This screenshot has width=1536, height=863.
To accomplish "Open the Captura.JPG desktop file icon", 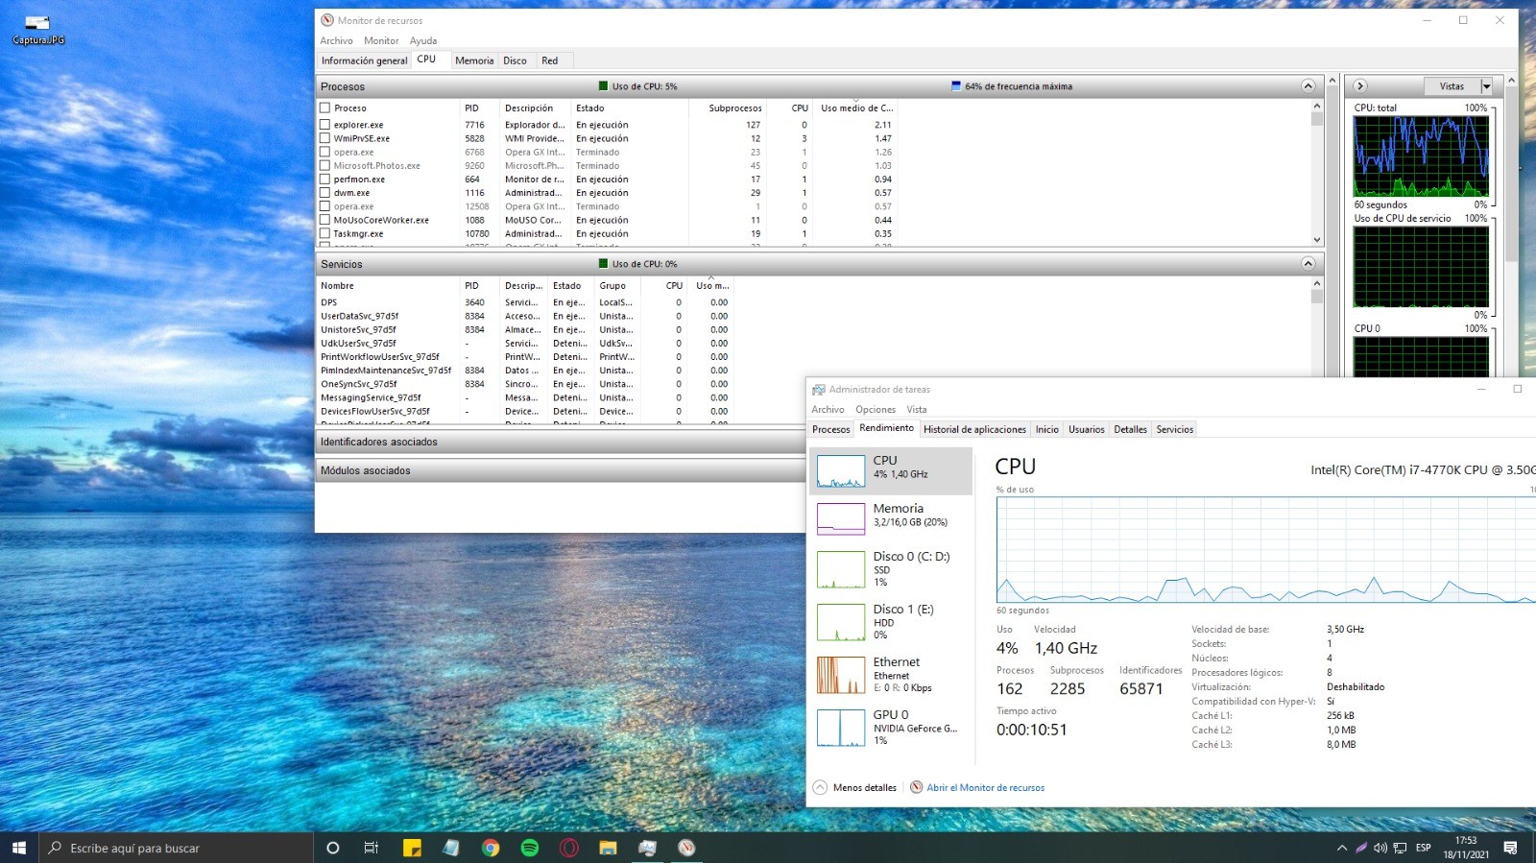I will (x=37, y=29).
